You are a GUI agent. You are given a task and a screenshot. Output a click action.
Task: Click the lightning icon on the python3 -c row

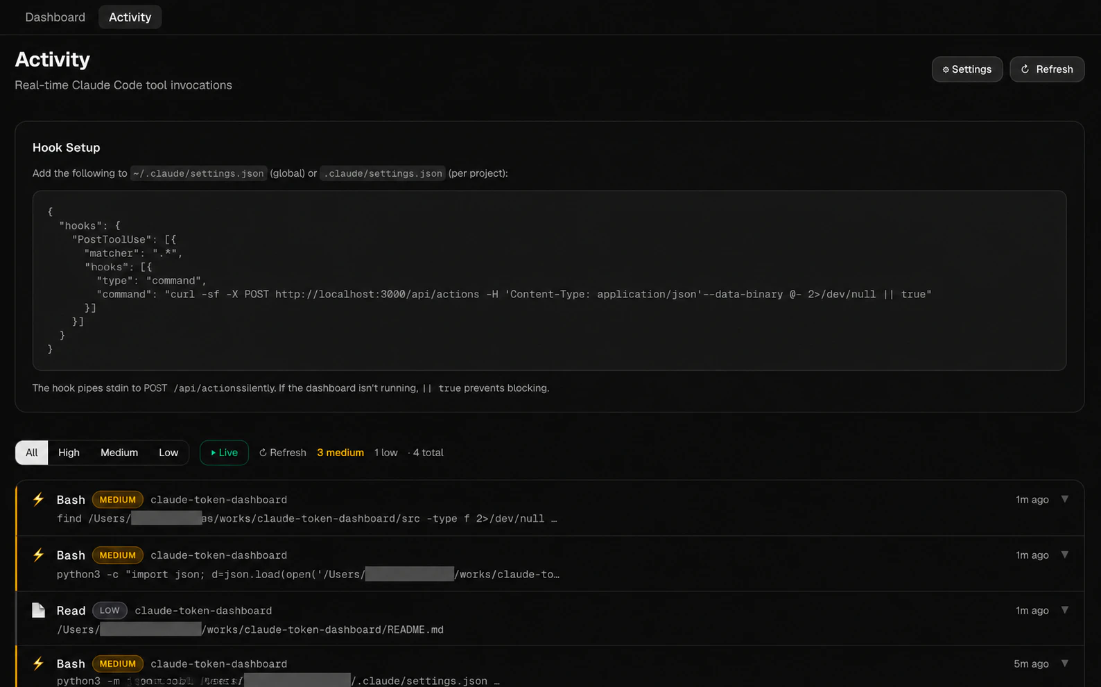tap(38, 555)
